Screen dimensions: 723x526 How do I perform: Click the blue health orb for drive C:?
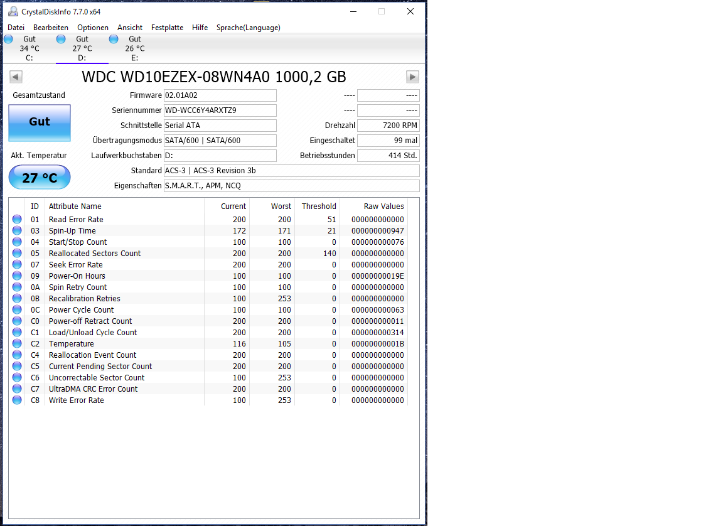click(x=8, y=39)
